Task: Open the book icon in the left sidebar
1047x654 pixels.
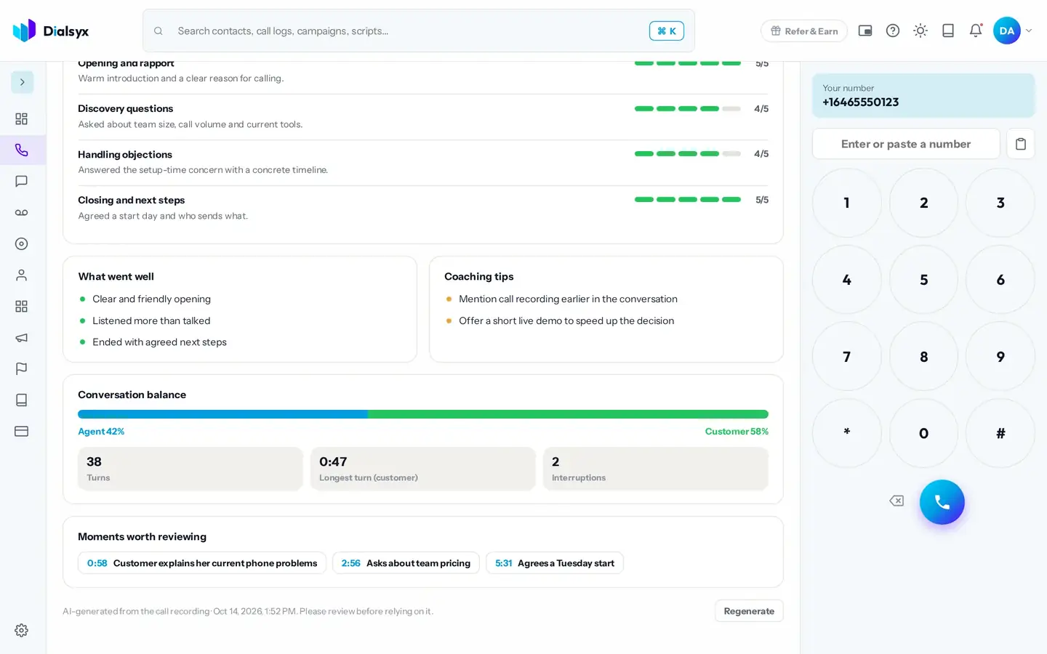Action: pos(22,400)
